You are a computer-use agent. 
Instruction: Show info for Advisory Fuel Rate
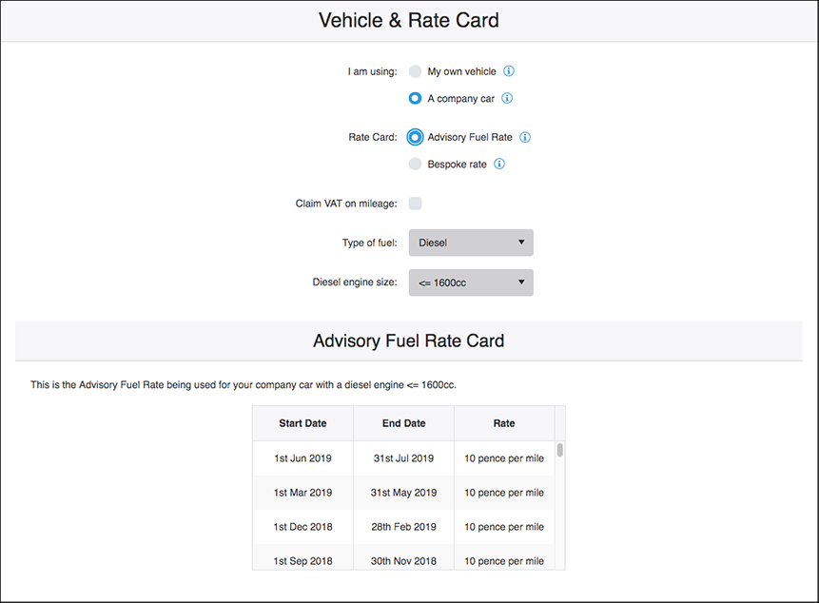point(525,137)
